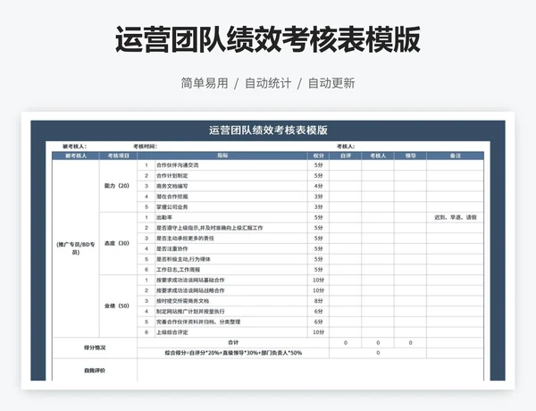Click the blank 自我评价 entry area
This screenshot has width=536, height=411.
click(x=310, y=370)
